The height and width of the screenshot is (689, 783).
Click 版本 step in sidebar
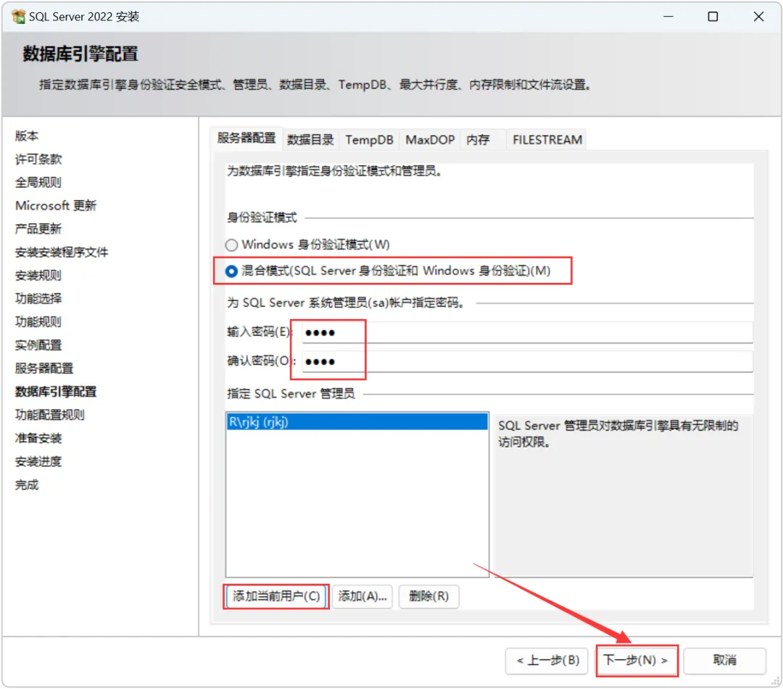[27, 136]
